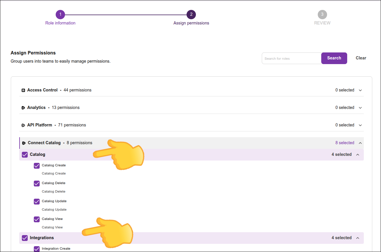The height and width of the screenshot is (252, 381).
Task: Click the step 3 circle indicator
Action: pos(322,14)
